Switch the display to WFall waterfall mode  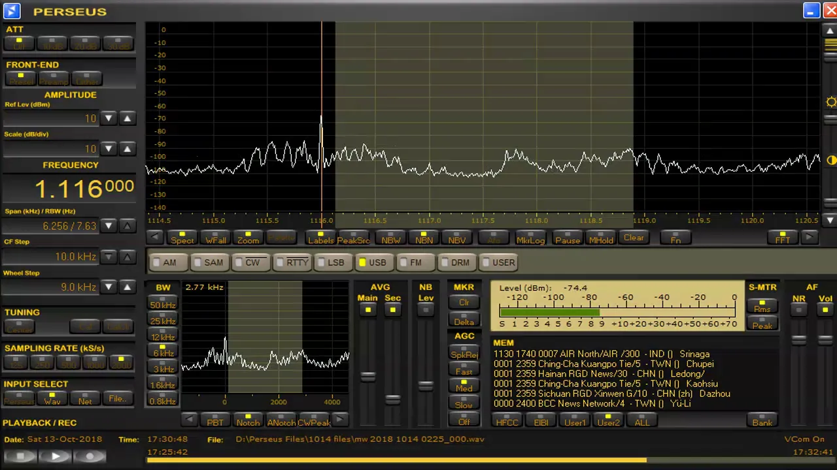[215, 238]
